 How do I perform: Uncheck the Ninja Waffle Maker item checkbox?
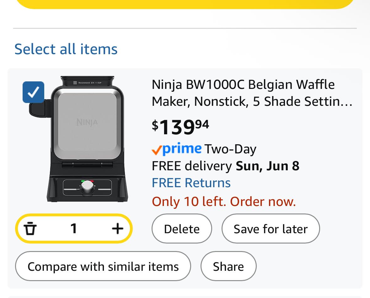[33, 92]
